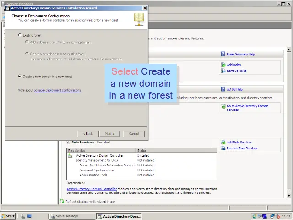This screenshot has height=220, width=293.
Task: Go back with the Back button
Action: click(88, 134)
